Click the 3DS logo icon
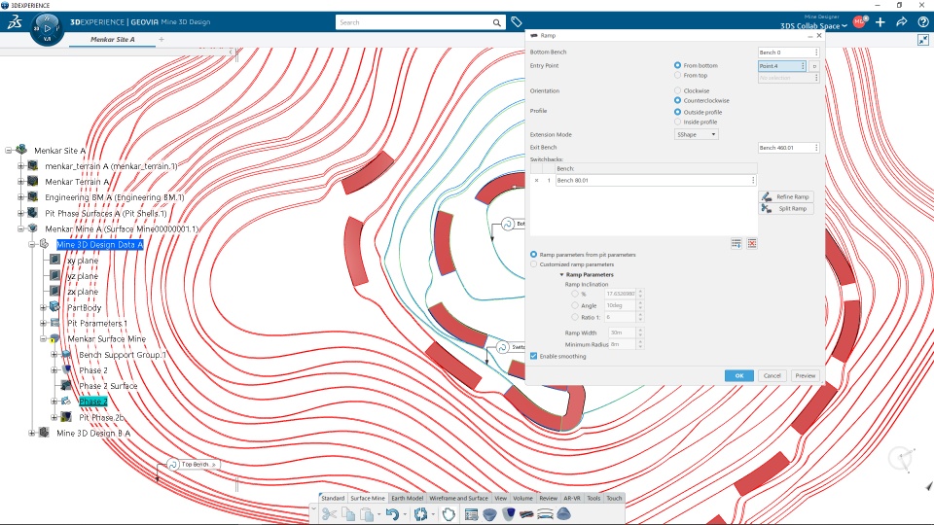 point(15,22)
